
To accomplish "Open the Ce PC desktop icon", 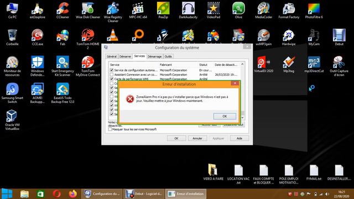I will tap(12, 10).
